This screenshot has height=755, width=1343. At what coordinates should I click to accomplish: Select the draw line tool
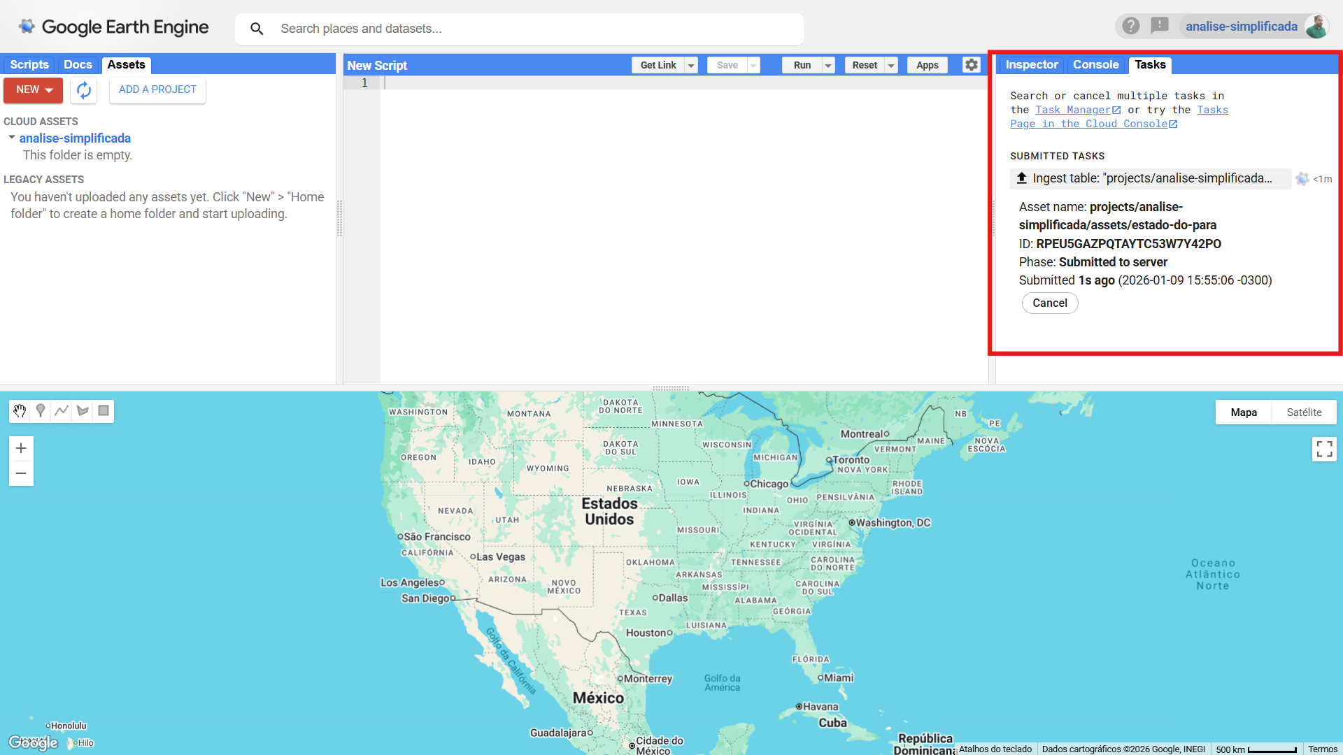[62, 411]
